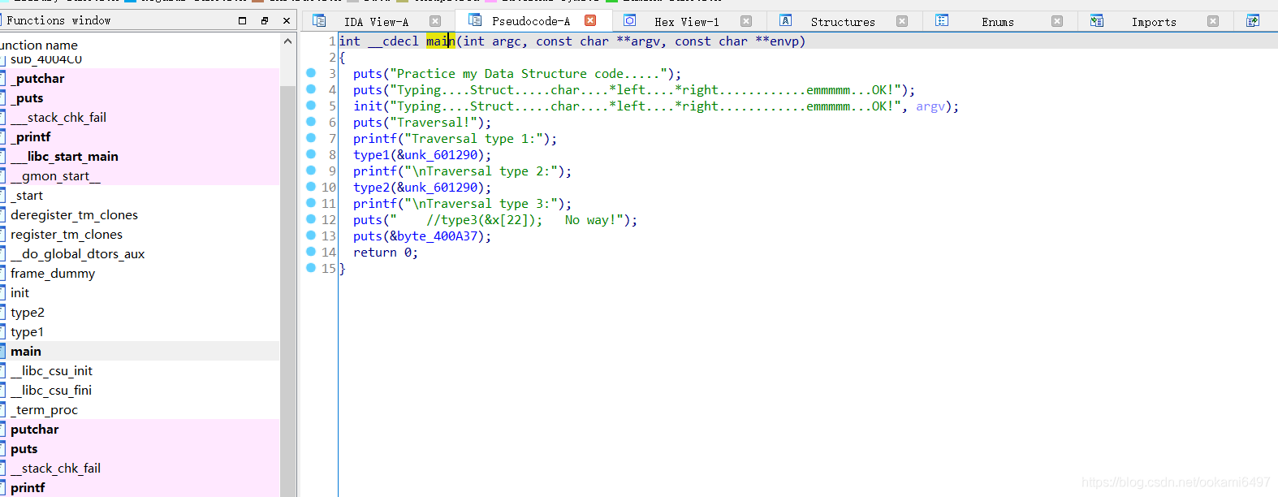This screenshot has height=497, width=1278.
Task: Close the Pseudocode-A tab
Action: 590,20
